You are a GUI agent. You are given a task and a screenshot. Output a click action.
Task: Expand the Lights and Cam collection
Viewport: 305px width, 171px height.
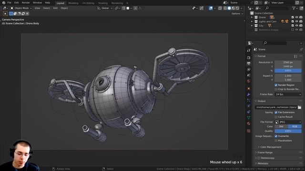[252, 21]
